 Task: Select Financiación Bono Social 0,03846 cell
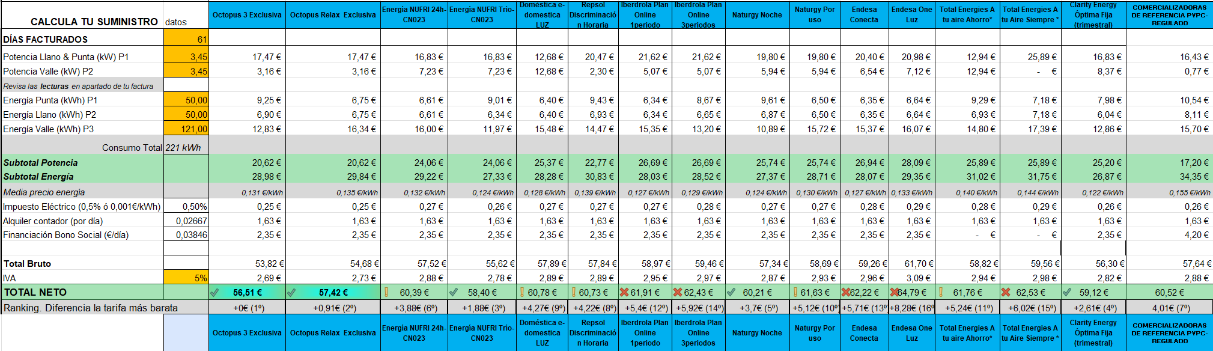[186, 235]
